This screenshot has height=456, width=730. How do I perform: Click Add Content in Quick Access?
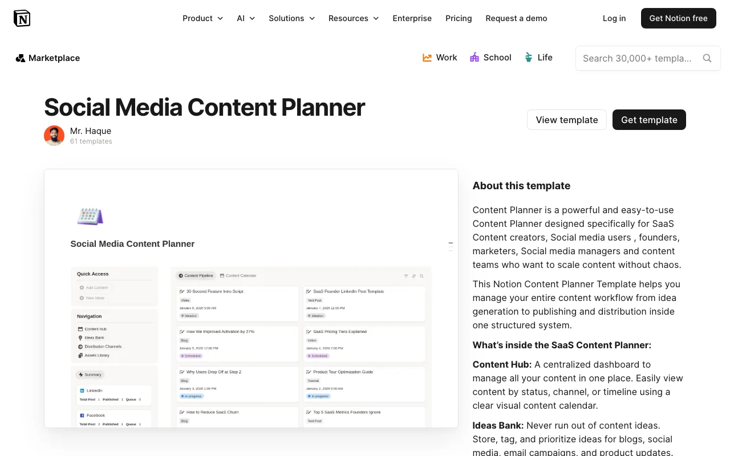point(94,288)
